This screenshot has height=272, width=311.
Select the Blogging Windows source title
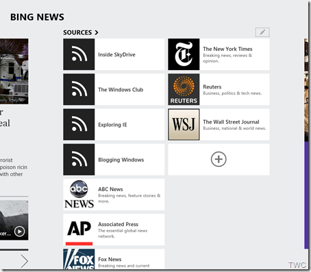click(121, 159)
